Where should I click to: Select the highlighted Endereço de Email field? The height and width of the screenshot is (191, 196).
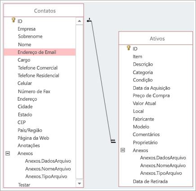point(40,52)
